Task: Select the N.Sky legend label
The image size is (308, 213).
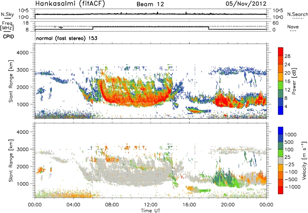Action: tap(7, 14)
